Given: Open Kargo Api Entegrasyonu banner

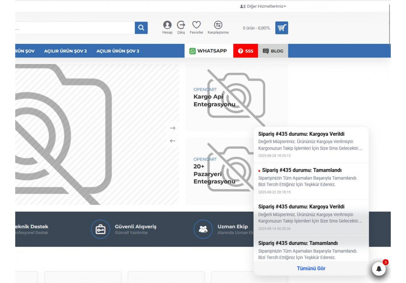Looking at the screenshot, I should 214,101.
